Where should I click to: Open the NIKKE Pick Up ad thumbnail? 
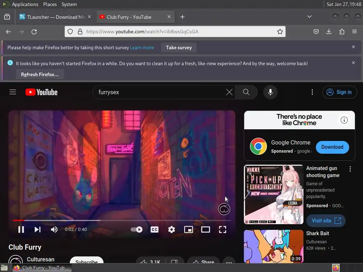(x=274, y=194)
